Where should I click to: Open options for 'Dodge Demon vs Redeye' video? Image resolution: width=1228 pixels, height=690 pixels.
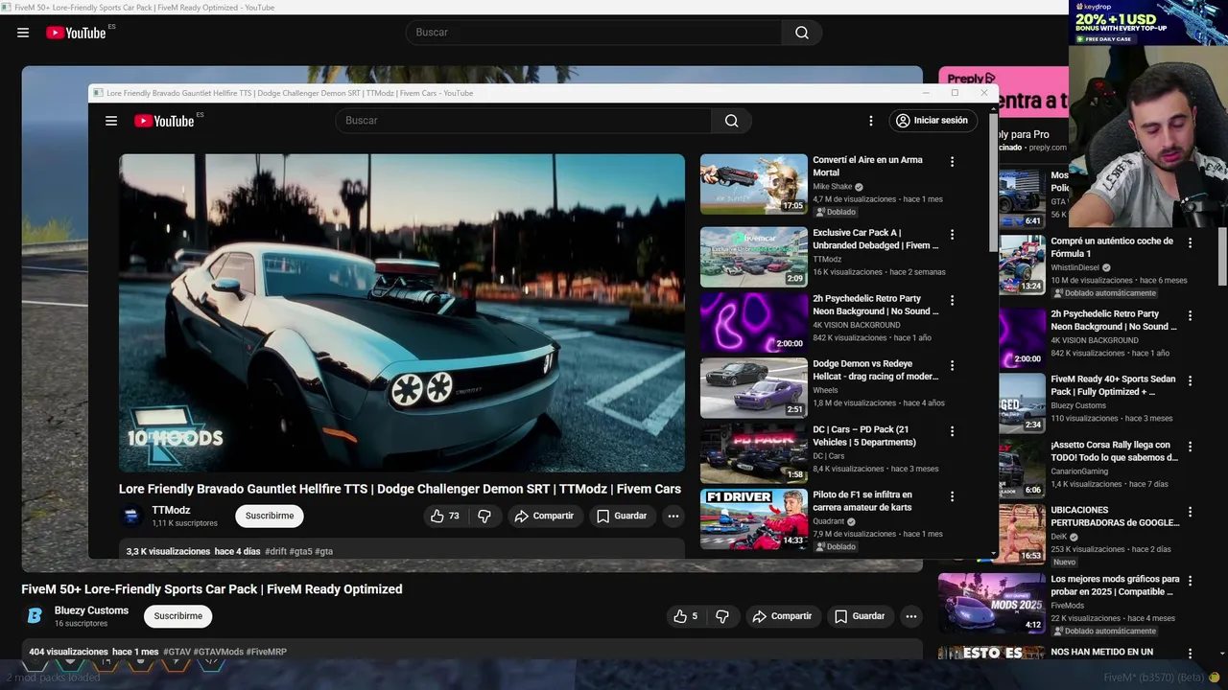pyautogui.click(x=952, y=365)
